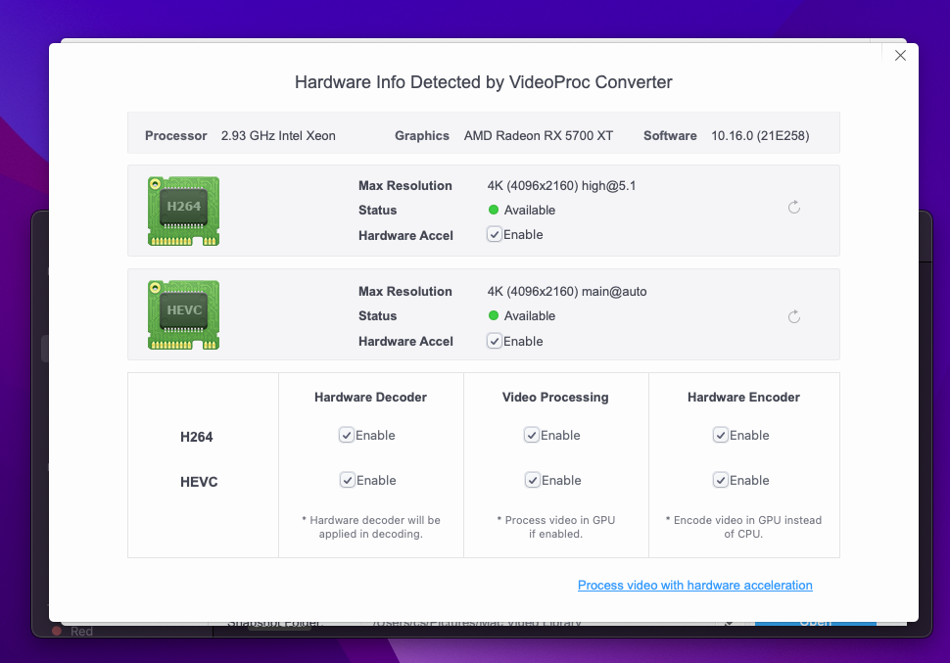
Task: Refresh the HEVC hardware detection status
Action: (793, 316)
